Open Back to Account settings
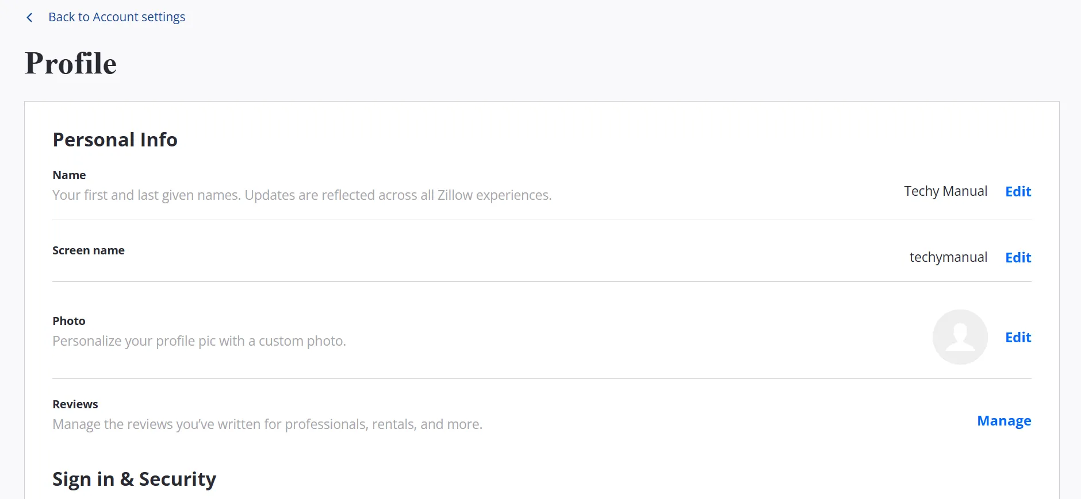Viewport: 1081px width, 499px height. 117,17
